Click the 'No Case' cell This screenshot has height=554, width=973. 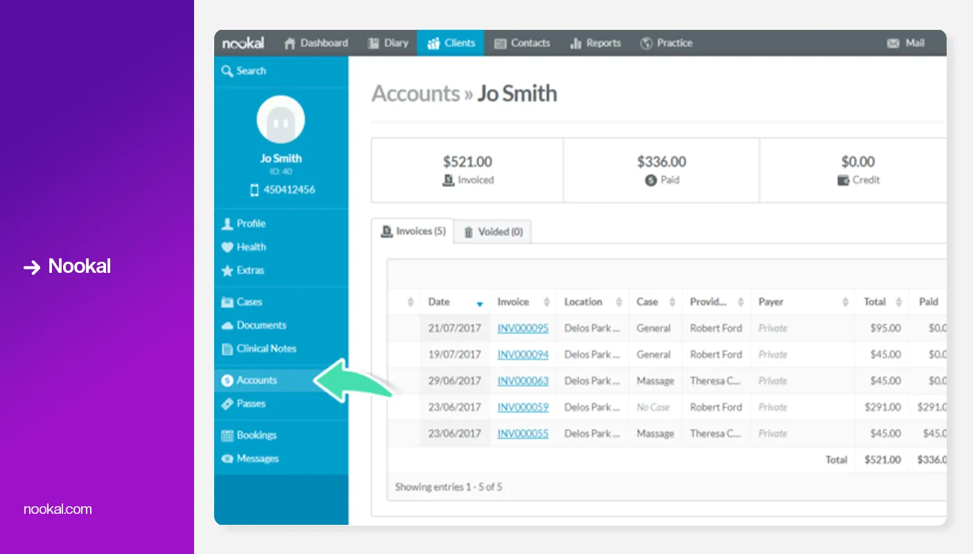pos(653,407)
